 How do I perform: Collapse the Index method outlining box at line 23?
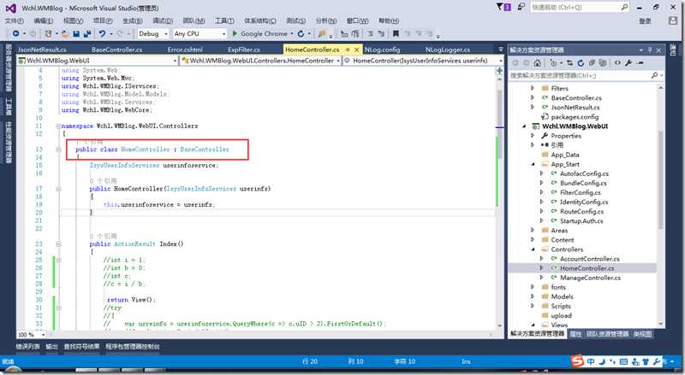coord(58,244)
